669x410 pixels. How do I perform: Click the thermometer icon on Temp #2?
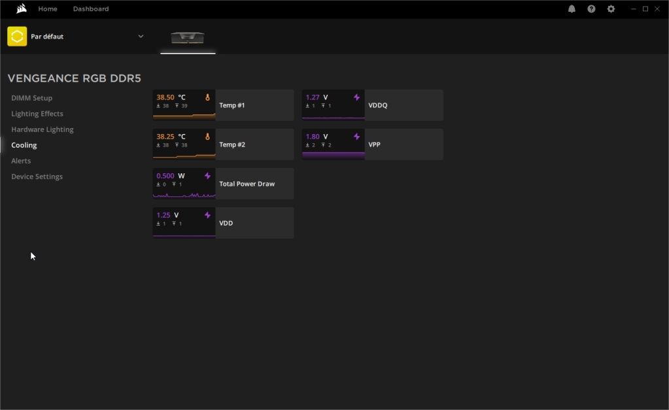[x=207, y=137]
